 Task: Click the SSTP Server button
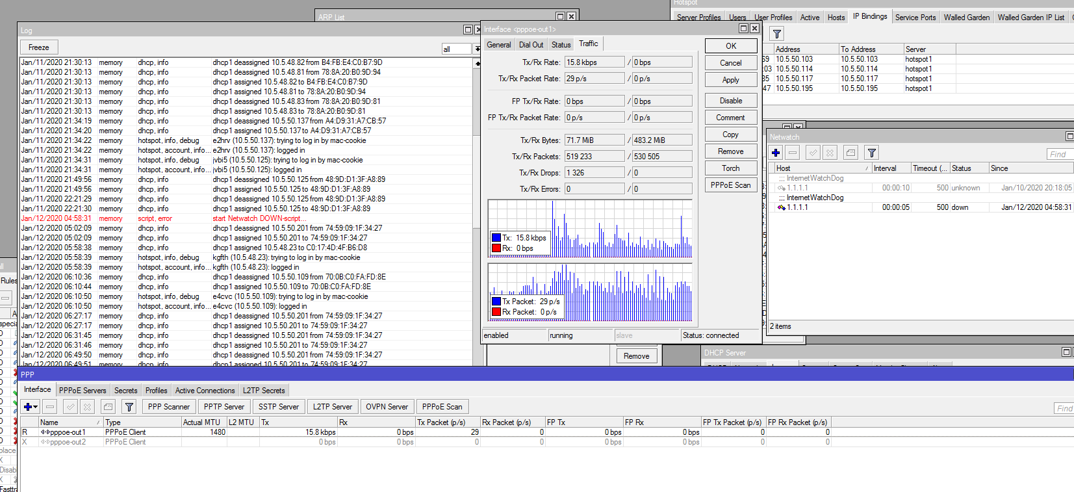[279, 407]
